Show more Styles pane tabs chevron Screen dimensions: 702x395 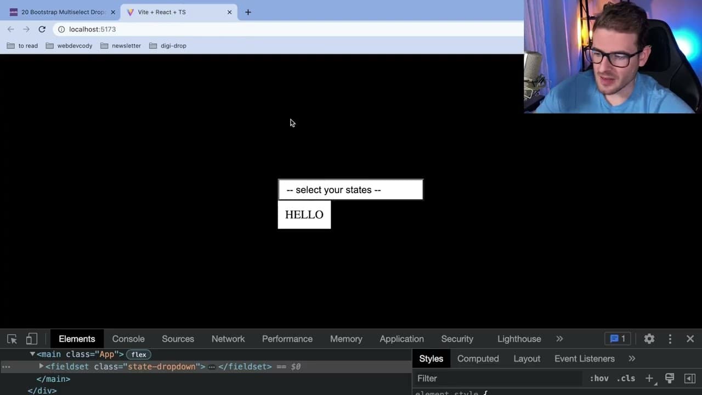pyautogui.click(x=632, y=359)
